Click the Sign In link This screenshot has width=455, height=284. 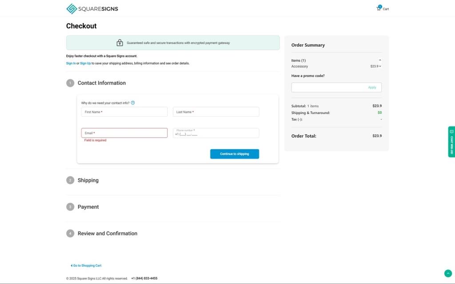(x=71, y=63)
